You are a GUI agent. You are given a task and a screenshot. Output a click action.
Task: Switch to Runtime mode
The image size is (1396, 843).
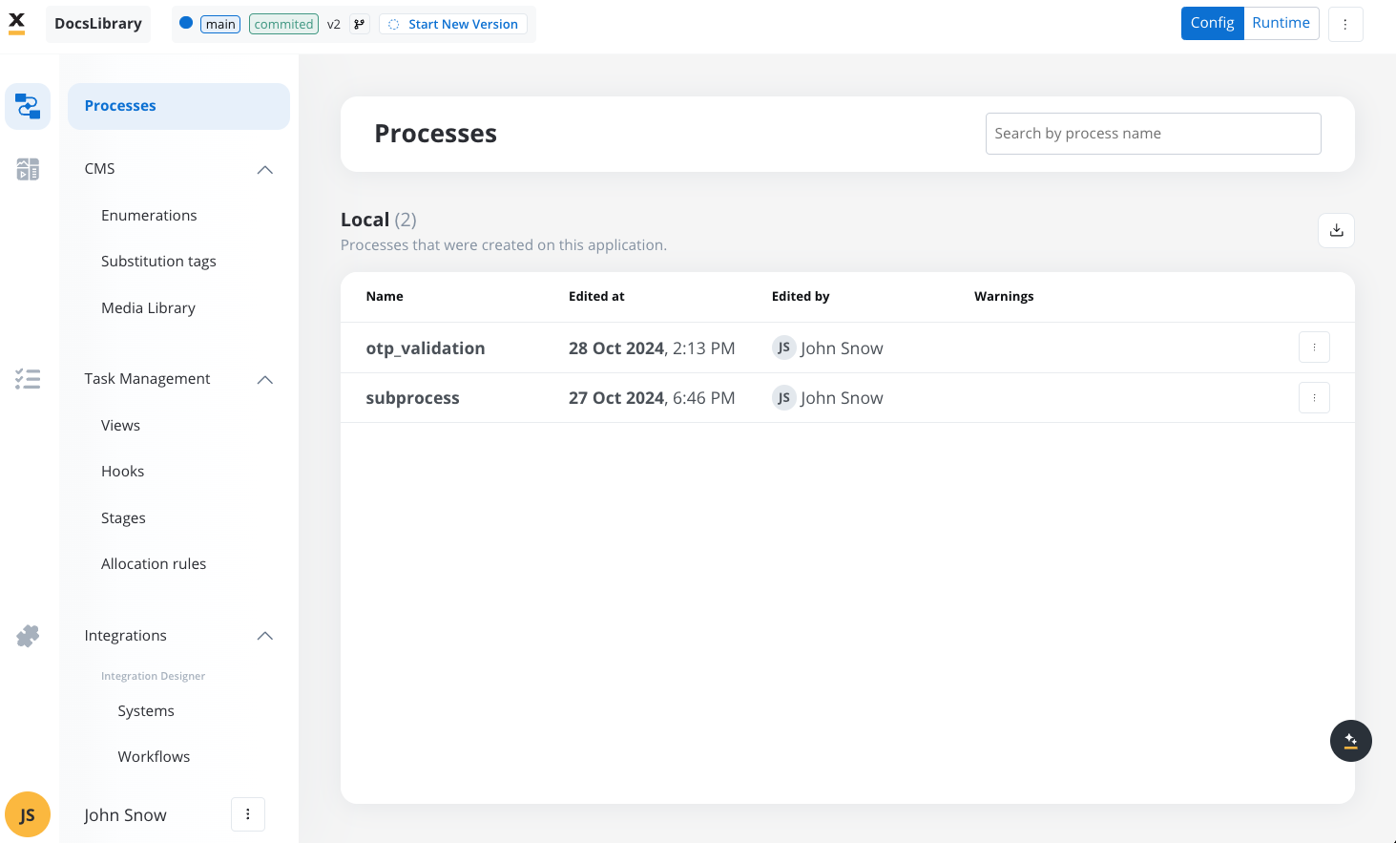pos(1281,23)
